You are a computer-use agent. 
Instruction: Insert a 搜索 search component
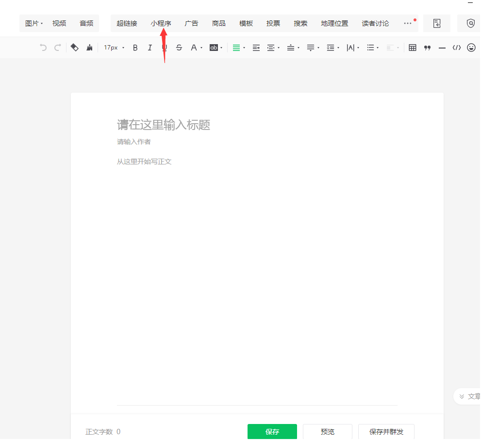[x=300, y=23]
